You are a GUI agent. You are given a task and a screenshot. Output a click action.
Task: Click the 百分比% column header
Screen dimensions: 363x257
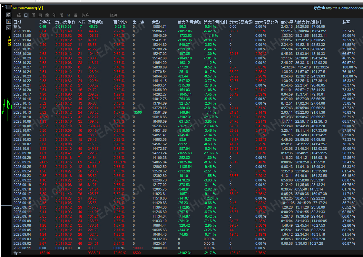[121, 22]
